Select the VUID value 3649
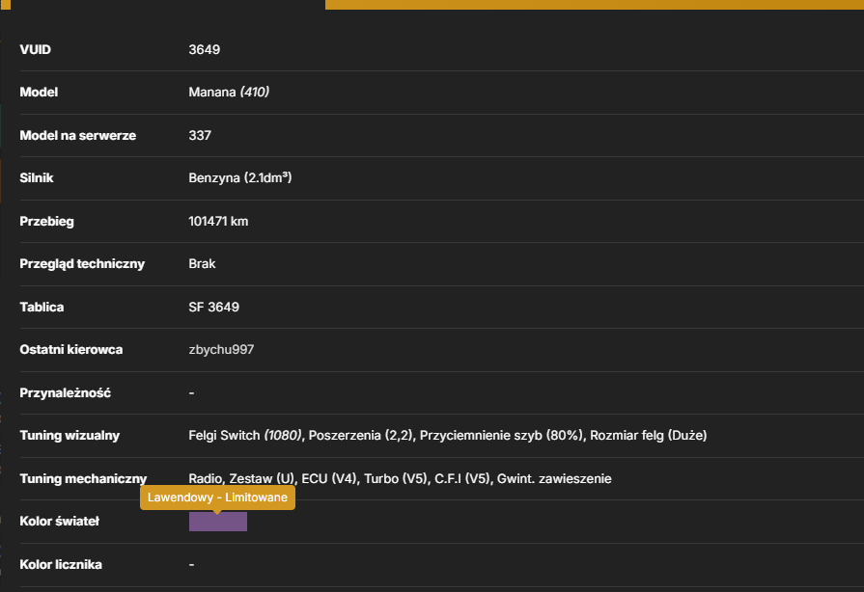Image resolution: width=864 pixels, height=592 pixels. click(x=204, y=49)
